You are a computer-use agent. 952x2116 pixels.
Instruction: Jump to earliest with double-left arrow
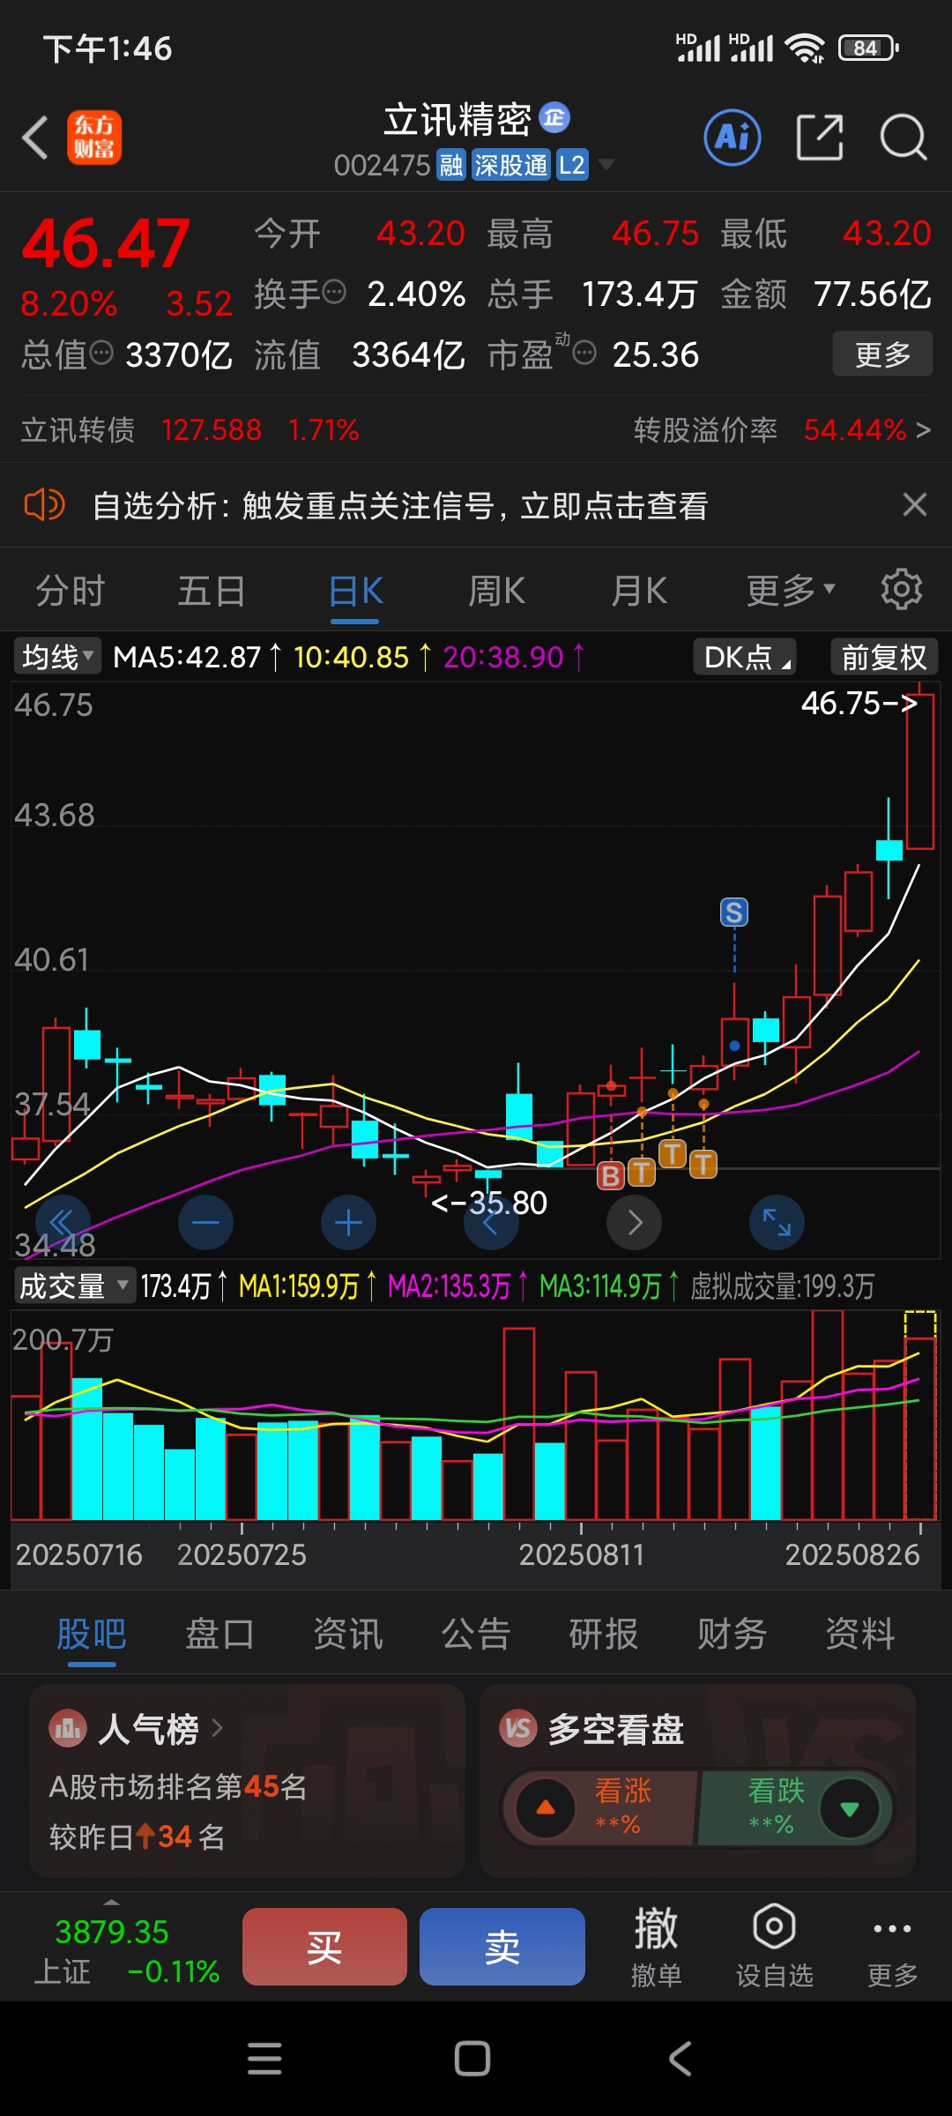coord(63,1222)
